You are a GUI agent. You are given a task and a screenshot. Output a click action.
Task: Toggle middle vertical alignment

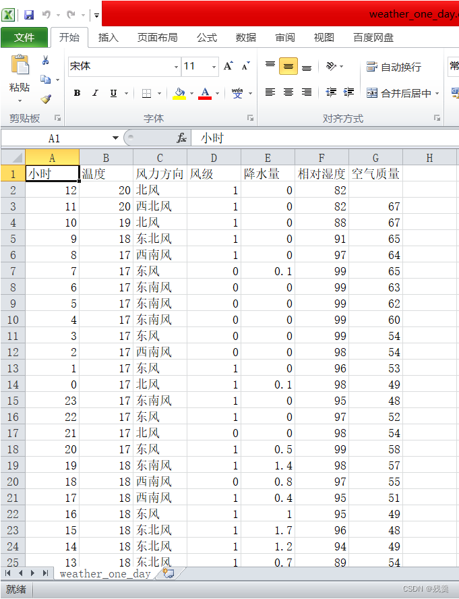tap(288, 66)
